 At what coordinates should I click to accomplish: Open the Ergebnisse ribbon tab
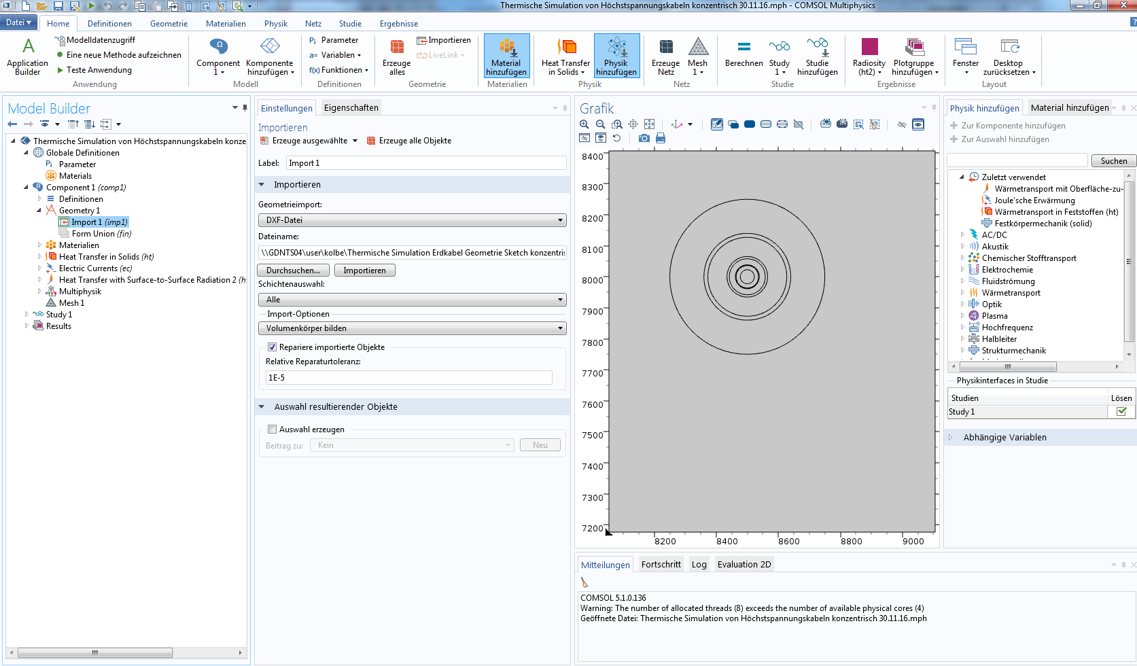click(399, 24)
